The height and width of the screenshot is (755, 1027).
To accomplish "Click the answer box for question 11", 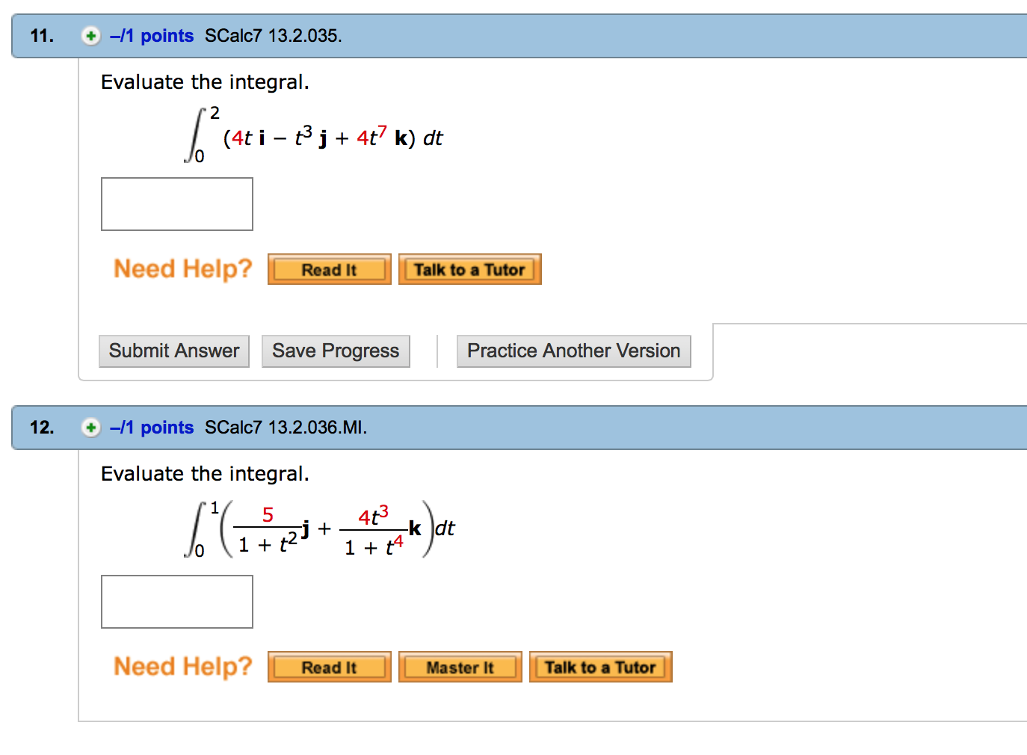I will click(177, 204).
